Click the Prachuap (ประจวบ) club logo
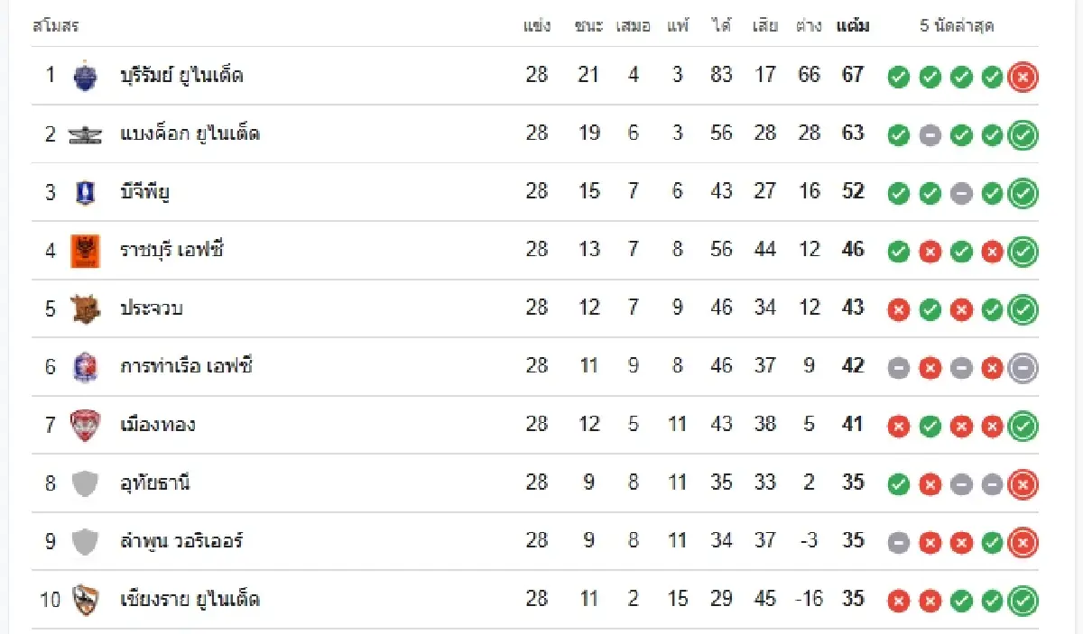 [x=84, y=309]
